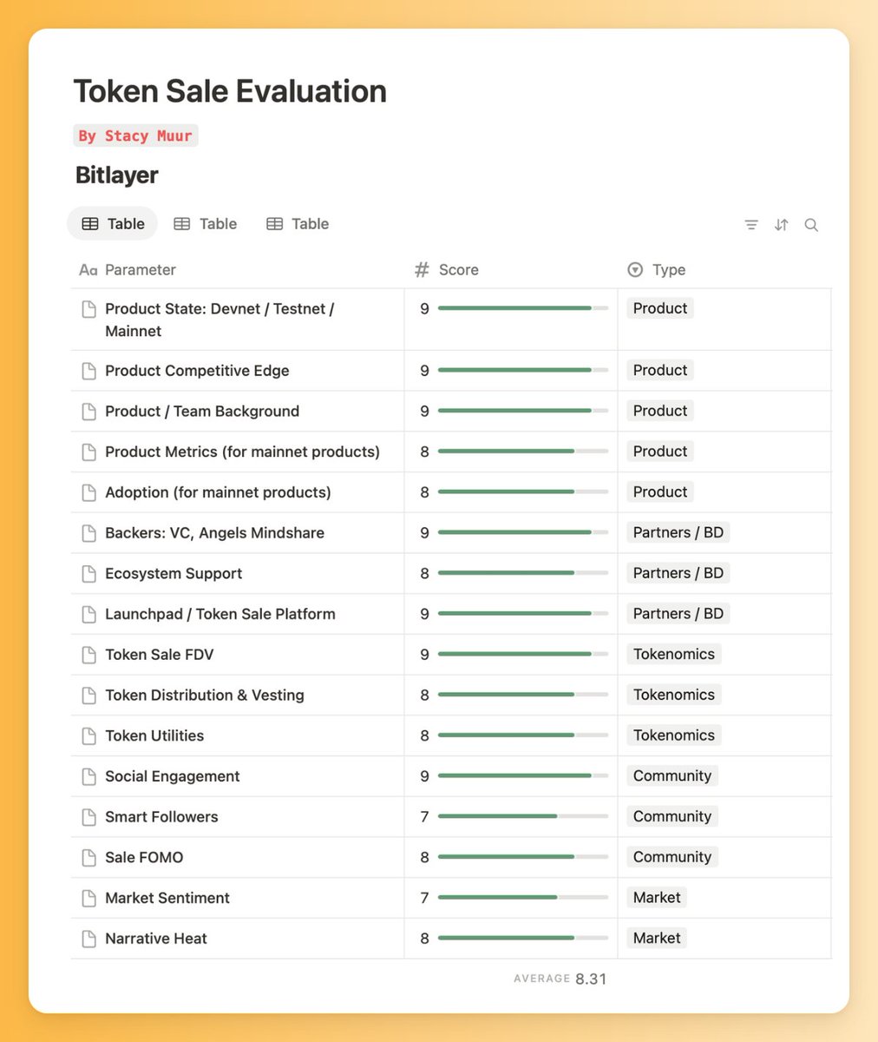Click the score 8 for Product Metrics row
Image resolution: width=878 pixels, height=1042 pixels.
pos(424,452)
